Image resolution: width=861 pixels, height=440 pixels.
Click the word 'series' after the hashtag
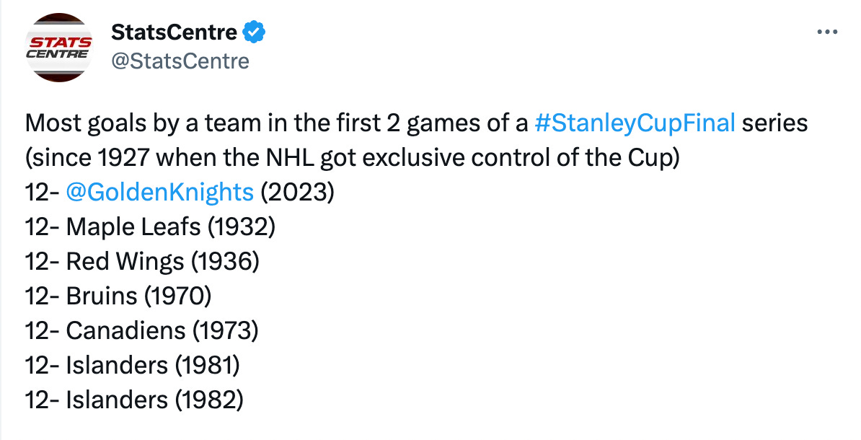(x=774, y=123)
